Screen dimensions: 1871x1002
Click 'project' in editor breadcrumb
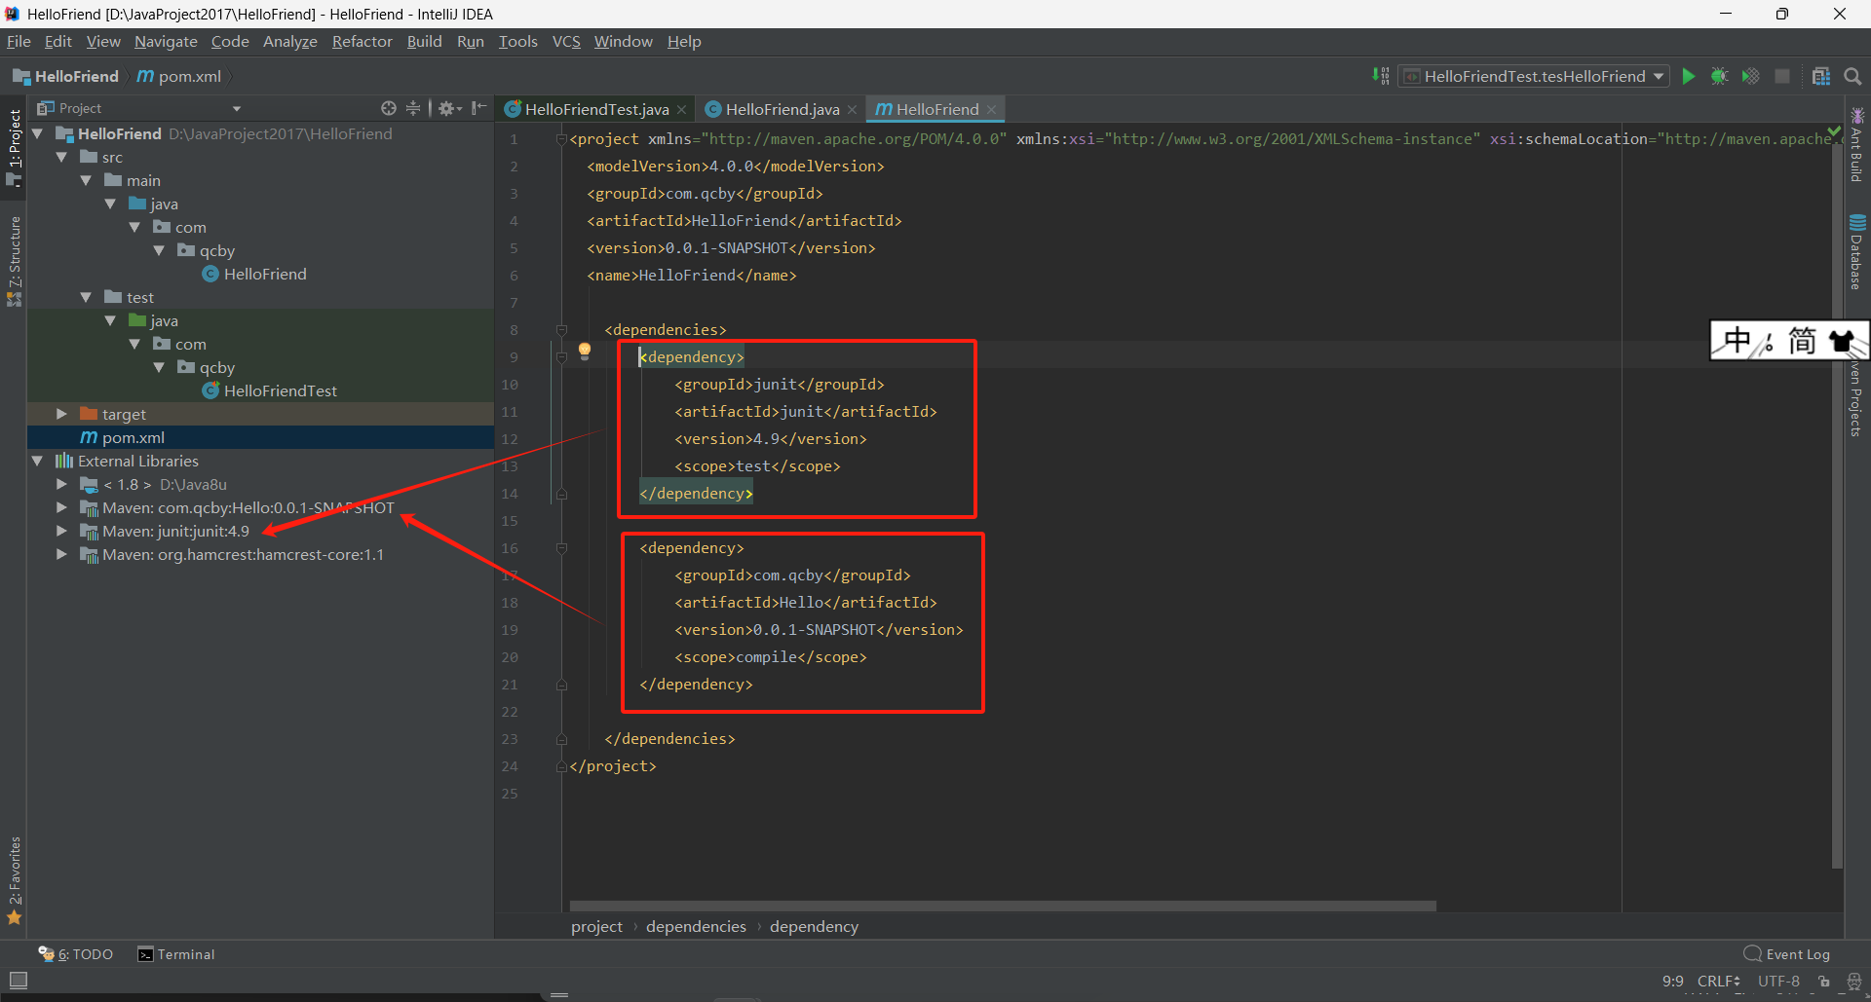[x=596, y=926]
